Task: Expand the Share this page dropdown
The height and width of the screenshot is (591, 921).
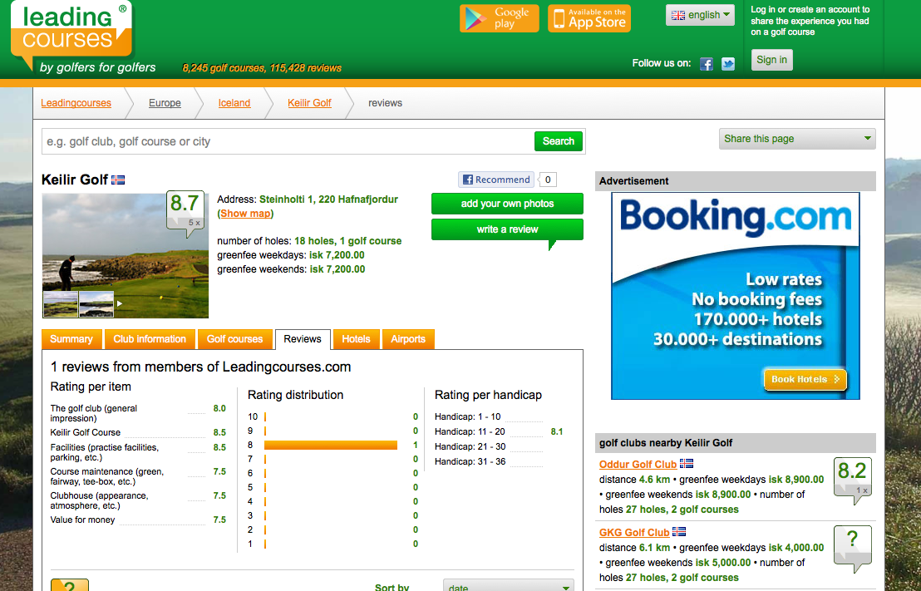Action: click(796, 139)
